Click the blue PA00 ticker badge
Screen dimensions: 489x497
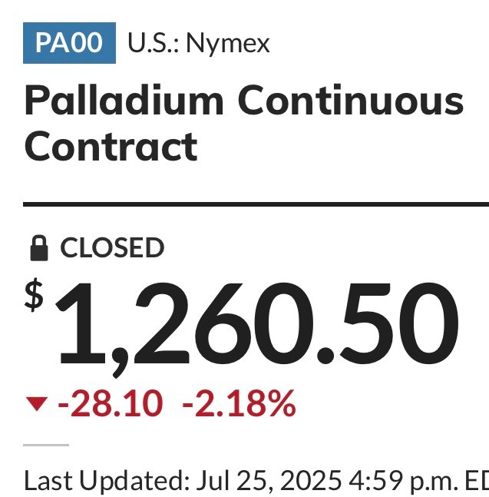point(69,43)
